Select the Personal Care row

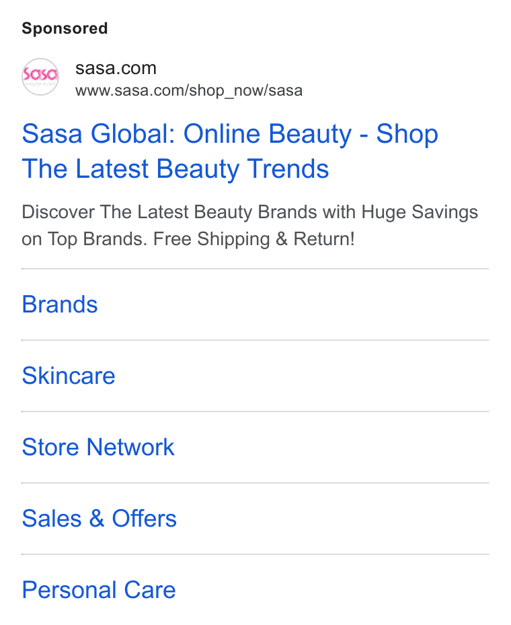click(255, 590)
